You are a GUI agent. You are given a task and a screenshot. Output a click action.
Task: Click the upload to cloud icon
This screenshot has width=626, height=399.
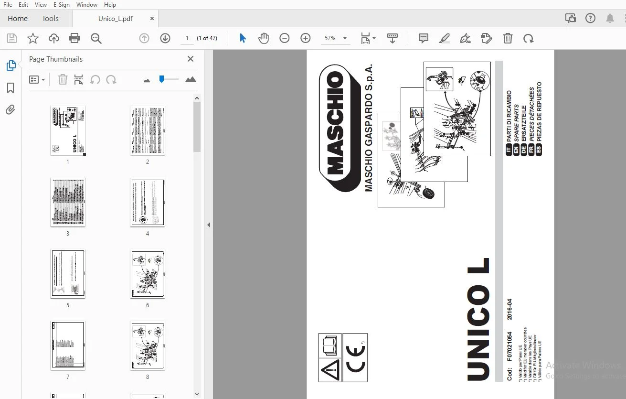tap(54, 38)
